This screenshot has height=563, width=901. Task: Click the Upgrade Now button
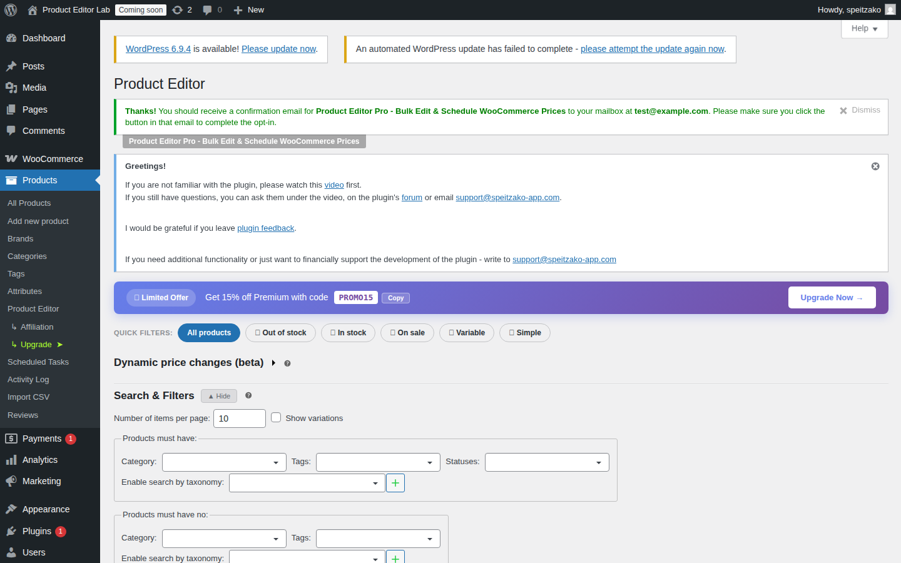pos(832,298)
